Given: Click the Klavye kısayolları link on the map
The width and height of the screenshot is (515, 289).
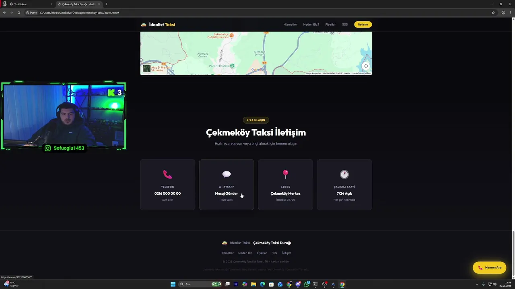Looking at the screenshot, I should click(x=313, y=73).
